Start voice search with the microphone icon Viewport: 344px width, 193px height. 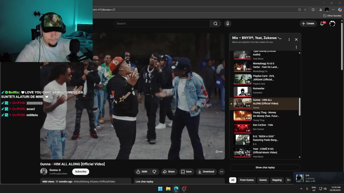[x=228, y=24]
